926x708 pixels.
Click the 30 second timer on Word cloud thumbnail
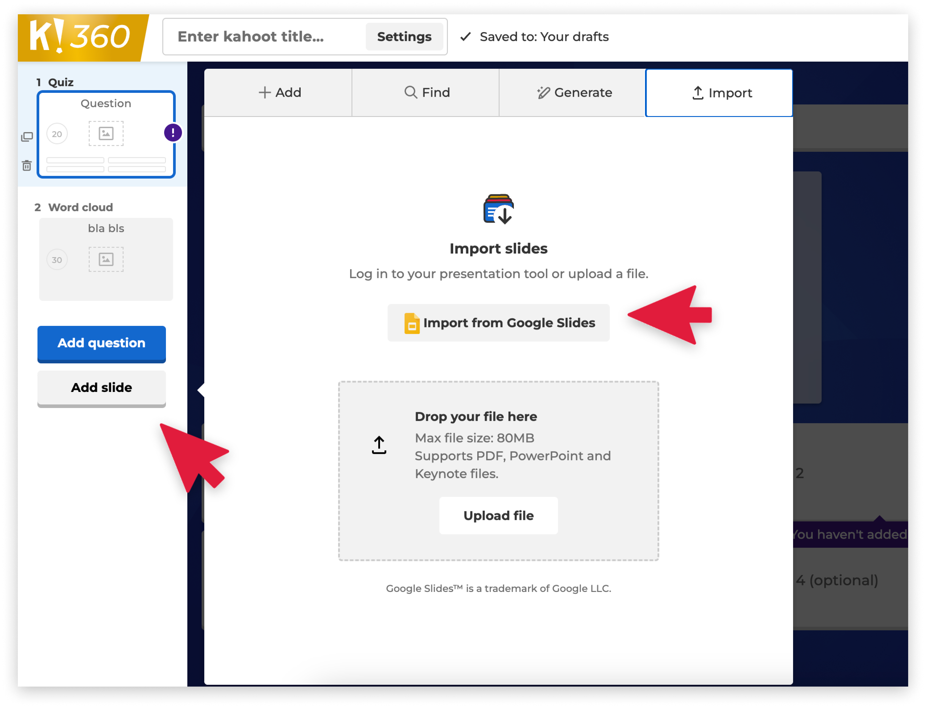(x=57, y=260)
